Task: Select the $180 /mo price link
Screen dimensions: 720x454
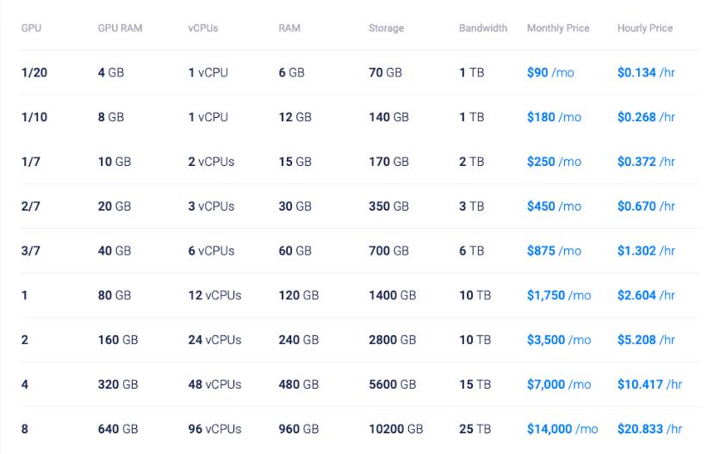Action: click(x=553, y=118)
